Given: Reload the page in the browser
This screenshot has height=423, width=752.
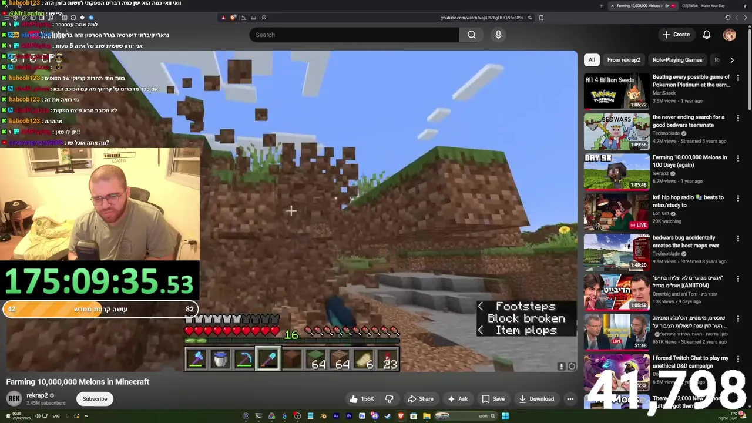Looking at the screenshot, I should 728,18.
